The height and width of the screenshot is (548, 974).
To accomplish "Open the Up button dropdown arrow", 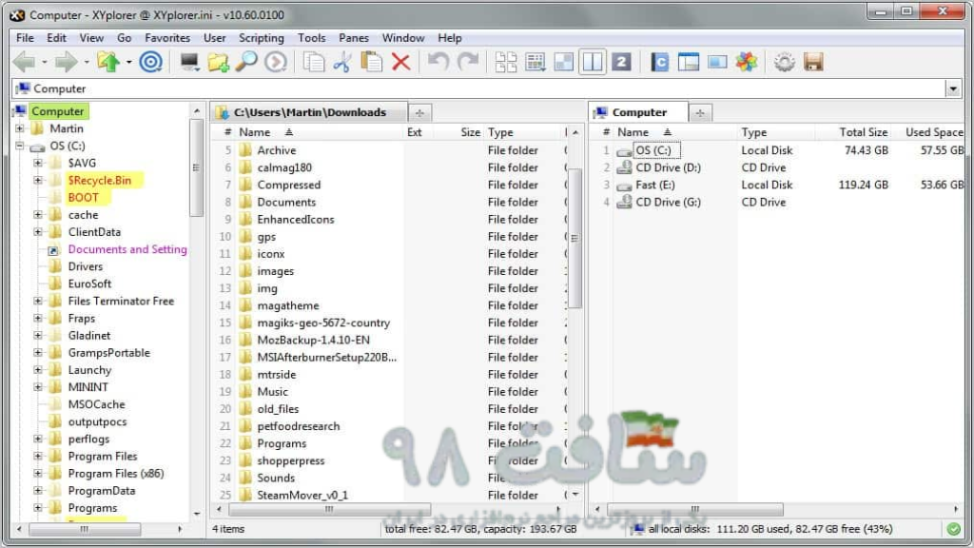I will pos(128,62).
